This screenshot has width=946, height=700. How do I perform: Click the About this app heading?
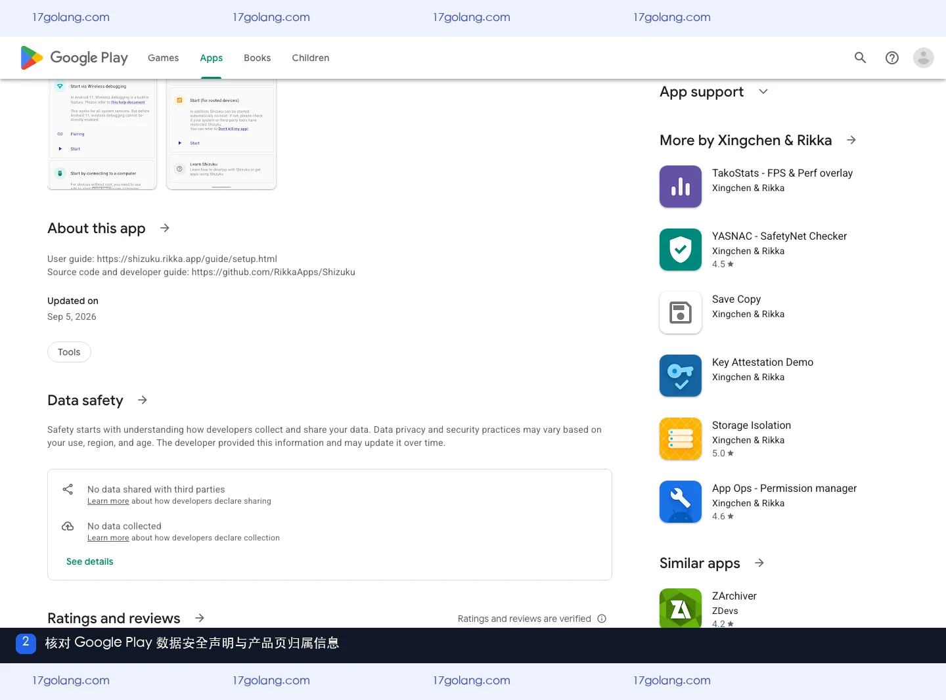[x=97, y=228]
